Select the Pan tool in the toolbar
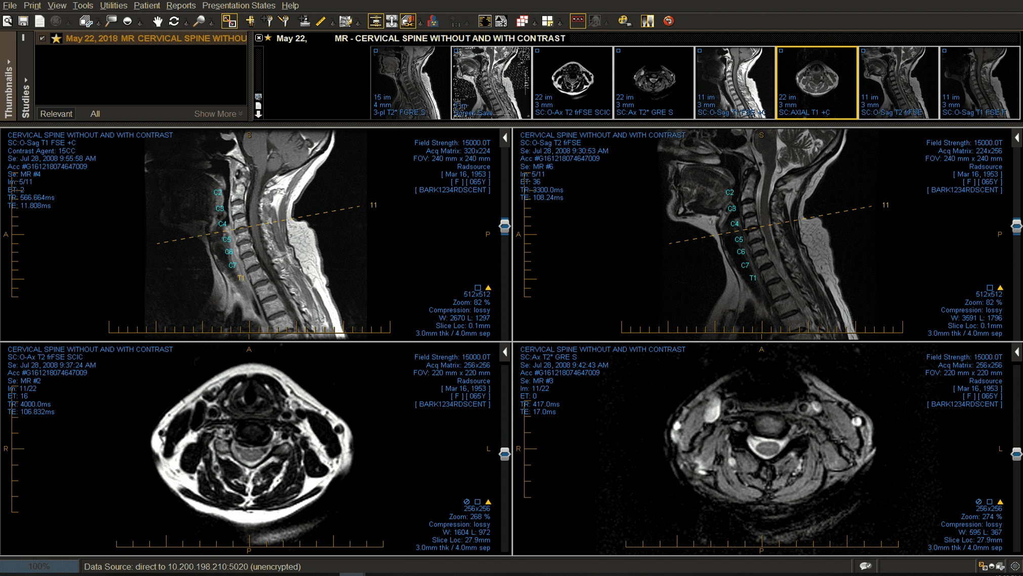The width and height of the screenshot is (1023, 576). coord(157,22)
